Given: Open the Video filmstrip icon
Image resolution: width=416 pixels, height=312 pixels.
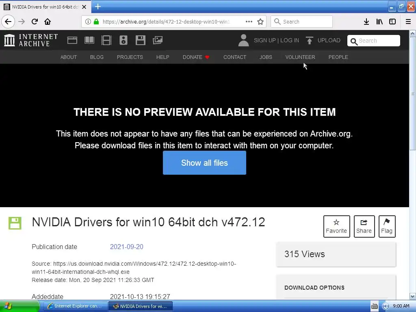Looking at the screenshot, I should pos(106,40).
